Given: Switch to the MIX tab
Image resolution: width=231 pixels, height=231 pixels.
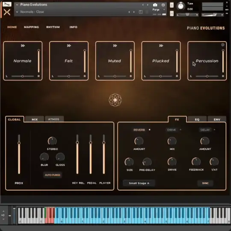Looking at the screenshot, I should click(x=35, y=119).
